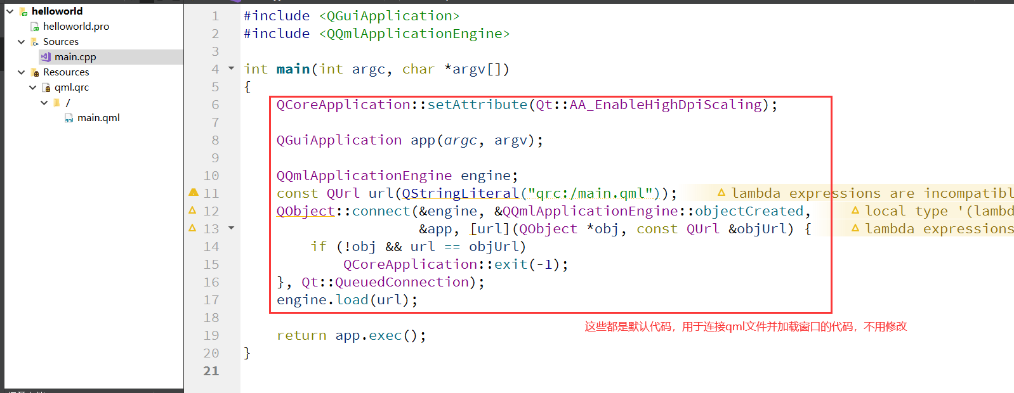This screenshot has width=1014, height=393.
Task: Click the helloworld.pro file icon
Action: (x=35, y=27)
